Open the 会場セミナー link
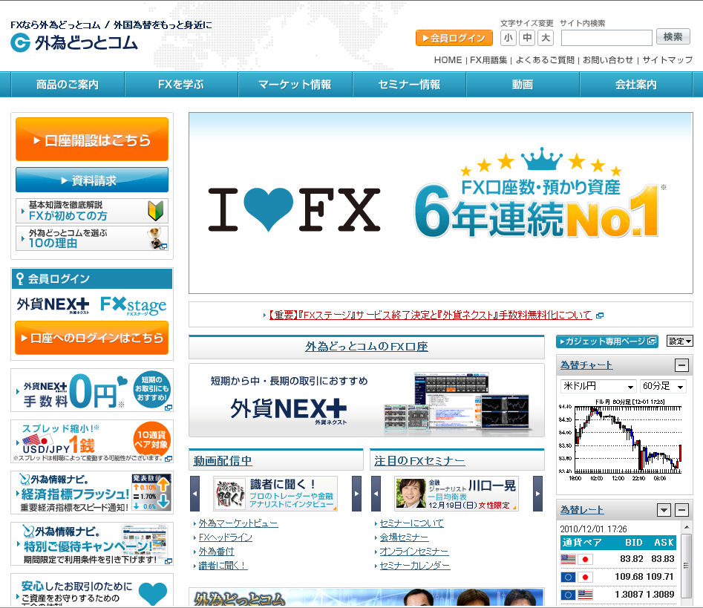 [x=404, y=537]
